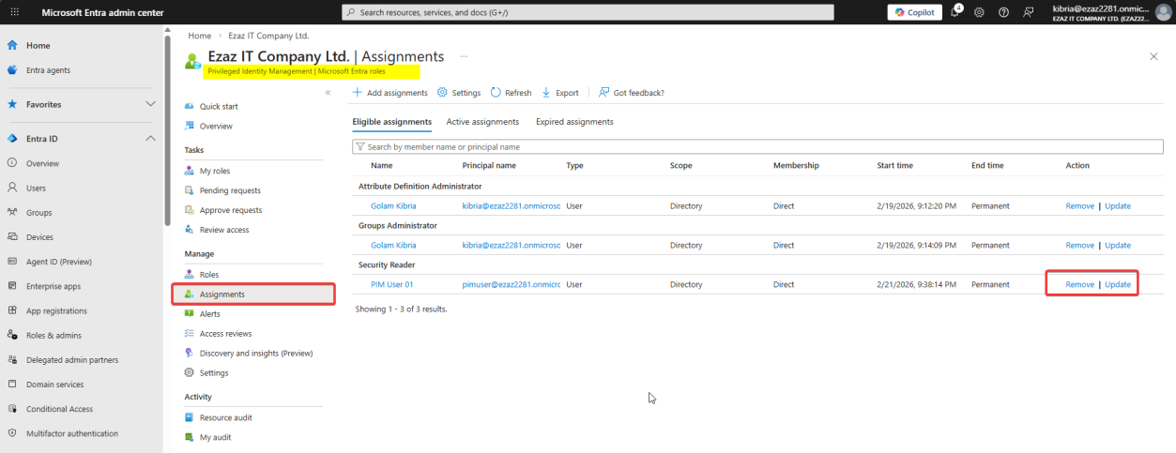The height and width of the screenshot is (453, 1176).
Task: Click the pimuser@ezaz2281 principal name link
Action: pyautogui.click(x=512, y=284)
